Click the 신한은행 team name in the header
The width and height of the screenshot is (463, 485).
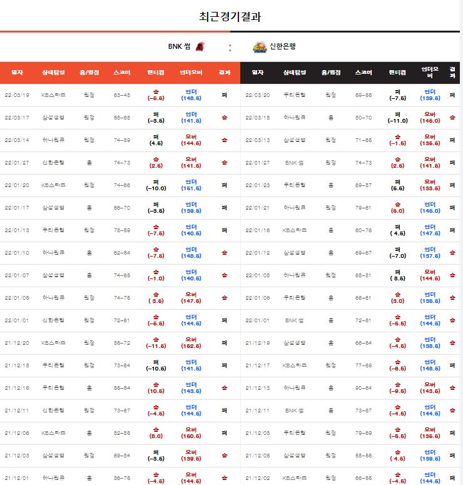(x=282, y=46)
